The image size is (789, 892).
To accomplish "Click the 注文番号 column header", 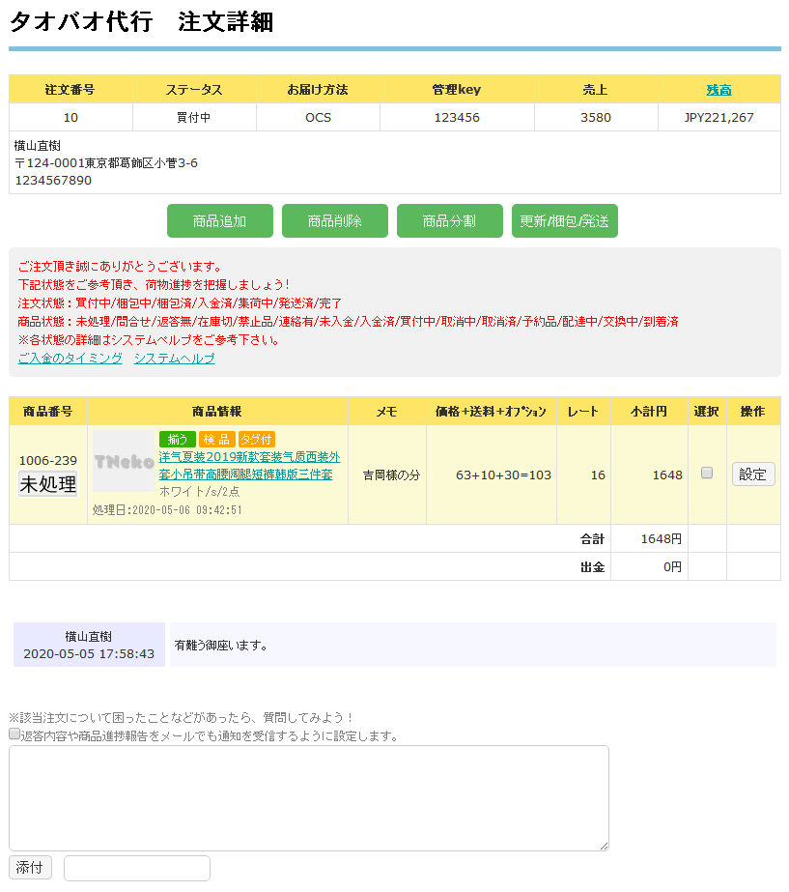I will 70,90.
